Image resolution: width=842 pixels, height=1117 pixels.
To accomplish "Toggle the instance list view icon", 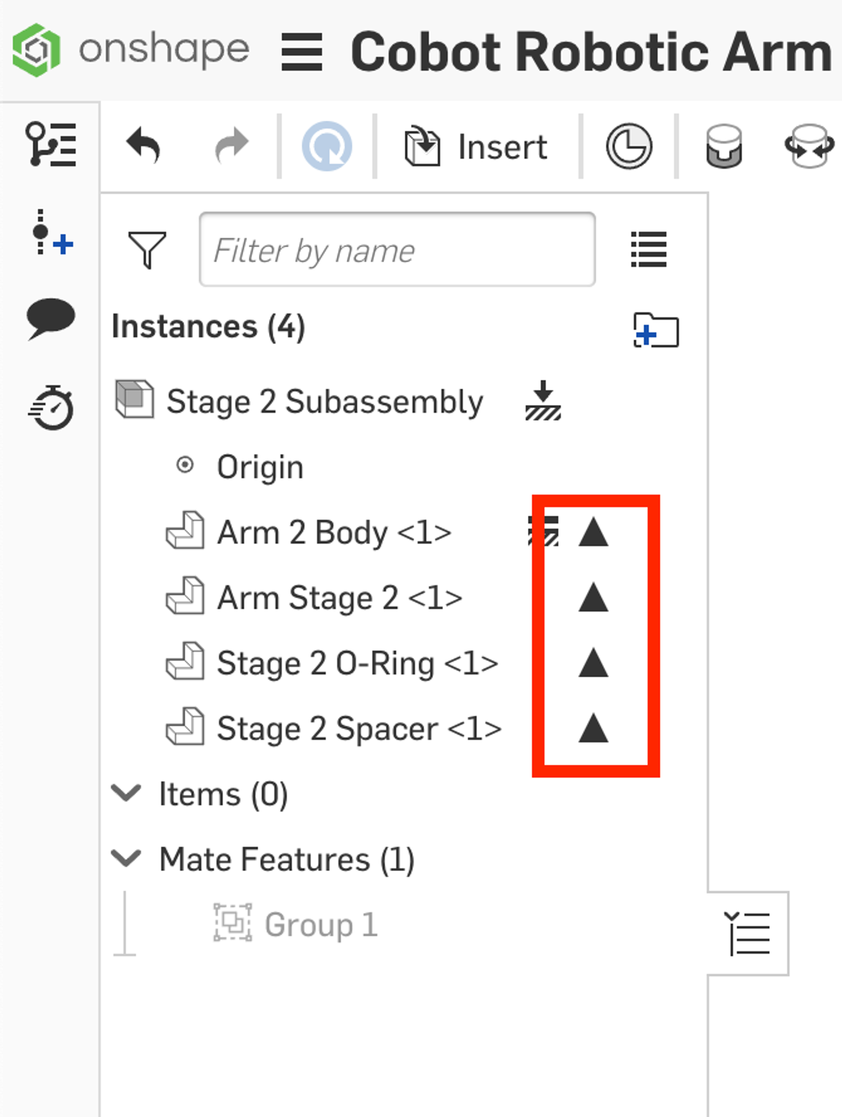I will (649, 250).
